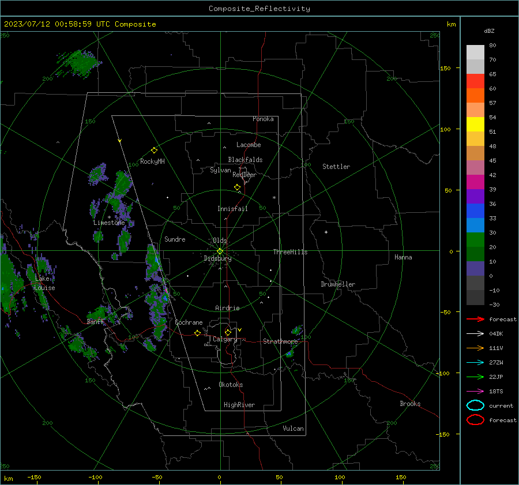Click the Drumheller city label

(338, 284)
